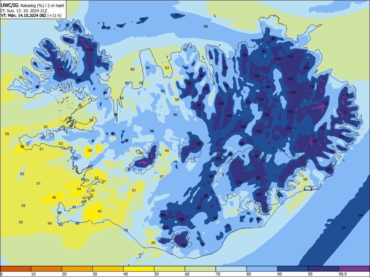Click the '76' humidity value near the coastline
370x277 pixels.
[x=126, y=230]
